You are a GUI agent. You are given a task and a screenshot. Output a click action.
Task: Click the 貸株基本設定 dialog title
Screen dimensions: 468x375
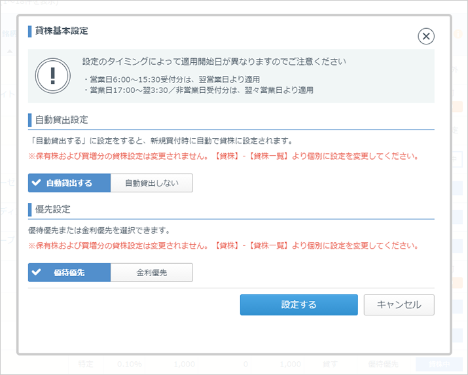click(60, 31)
